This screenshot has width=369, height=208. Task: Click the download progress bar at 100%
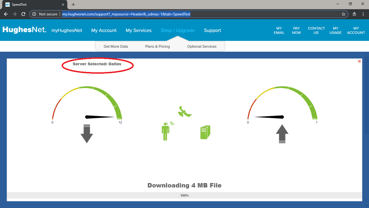(184, 195)
